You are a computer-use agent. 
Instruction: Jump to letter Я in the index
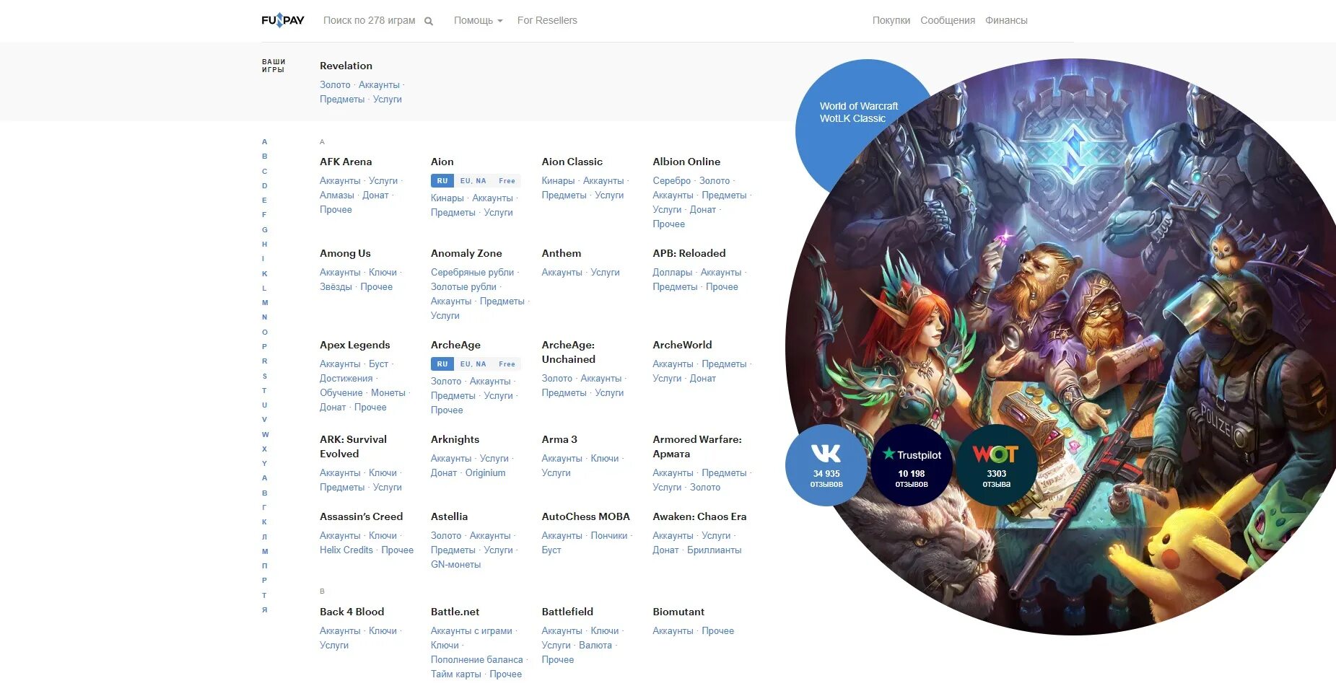pos(265,609)
